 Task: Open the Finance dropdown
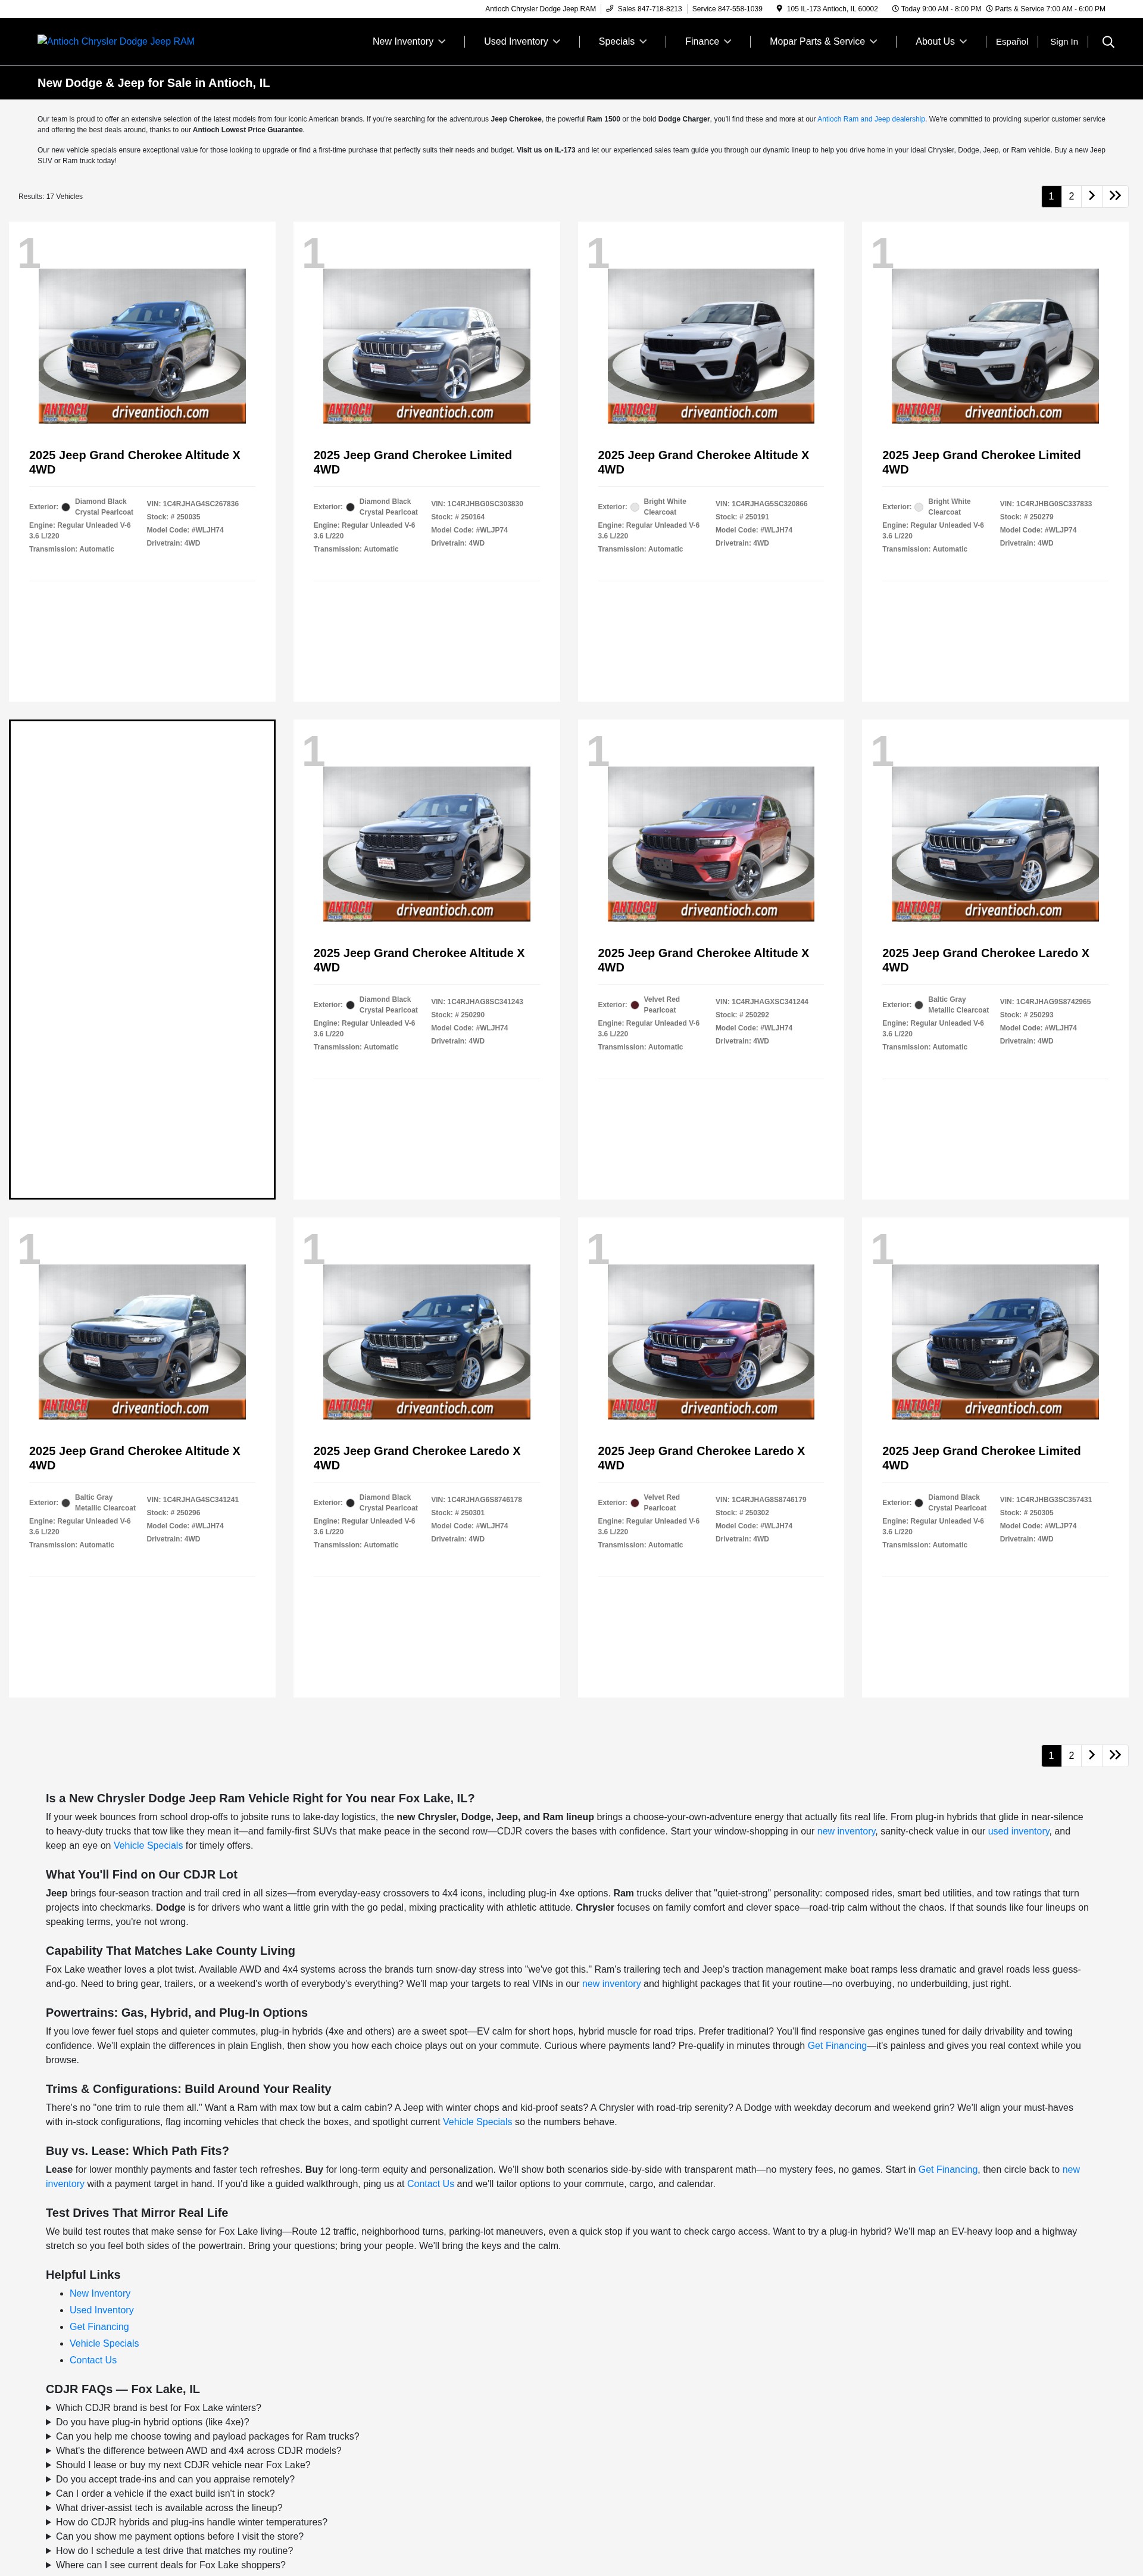coord(707,42)
